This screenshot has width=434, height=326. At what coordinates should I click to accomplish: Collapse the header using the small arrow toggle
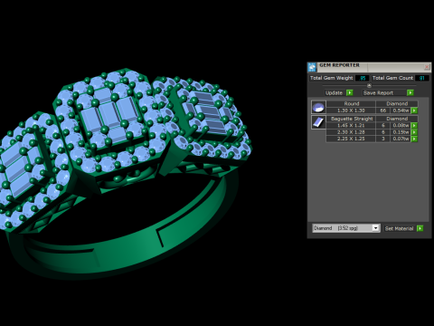[x=369, y=86]
